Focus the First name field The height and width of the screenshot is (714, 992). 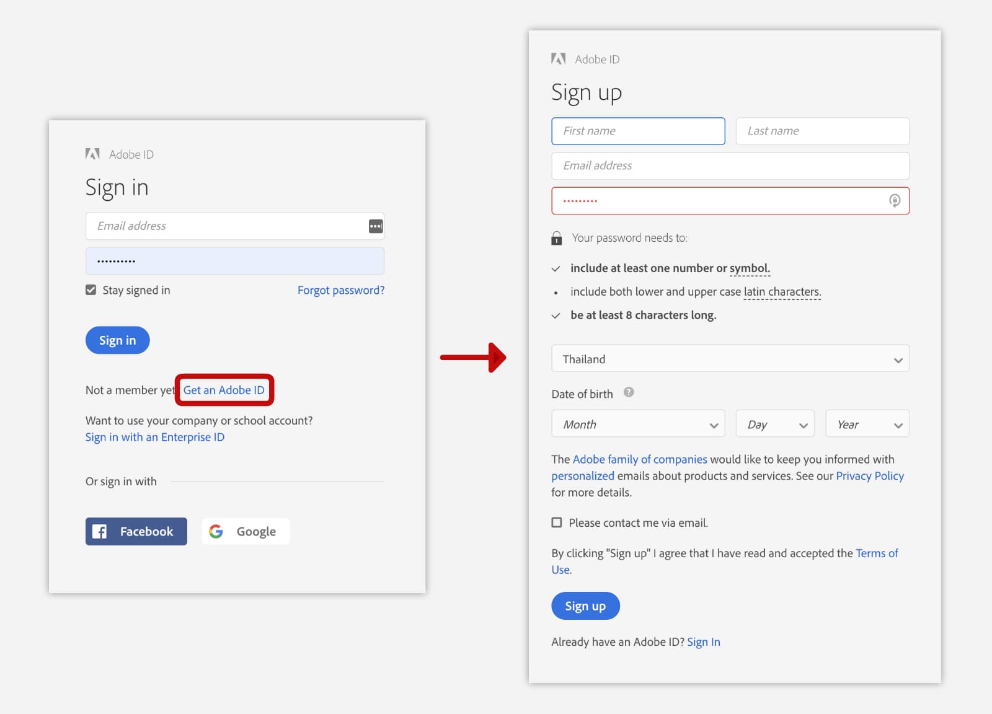pyautogui.click(x=638, y=131)
